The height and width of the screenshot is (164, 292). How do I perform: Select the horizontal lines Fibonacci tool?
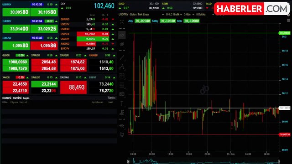click(x=122, y=85)
